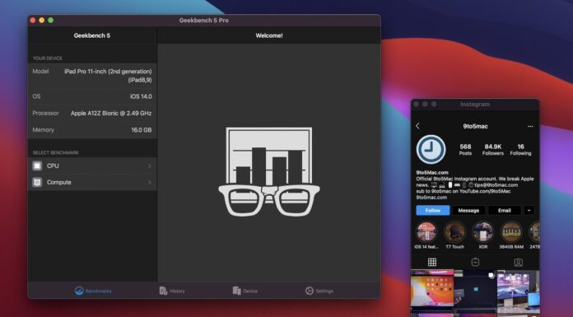Select the Apple A12Z Bionic processor value
Viewport: 573px width, 317px height.
[111, 114]
